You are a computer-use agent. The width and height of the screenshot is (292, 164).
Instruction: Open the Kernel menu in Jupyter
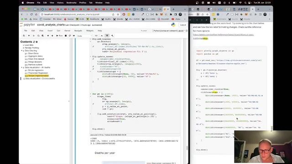67,31
